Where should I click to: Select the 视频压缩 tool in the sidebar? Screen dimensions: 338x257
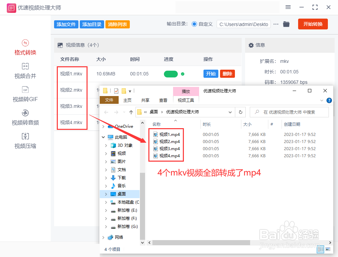(25, 141)
